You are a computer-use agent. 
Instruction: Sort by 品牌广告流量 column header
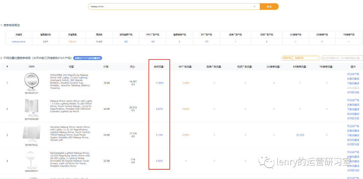214,66
